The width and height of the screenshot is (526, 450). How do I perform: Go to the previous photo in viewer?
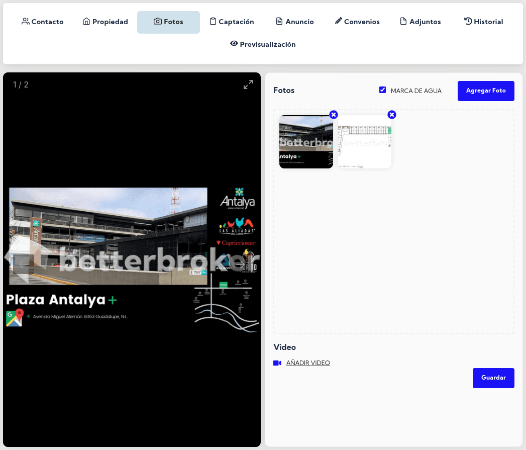[22, 263]
